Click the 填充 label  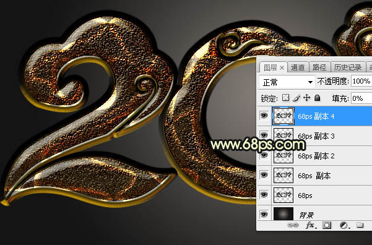click(340, 98)
